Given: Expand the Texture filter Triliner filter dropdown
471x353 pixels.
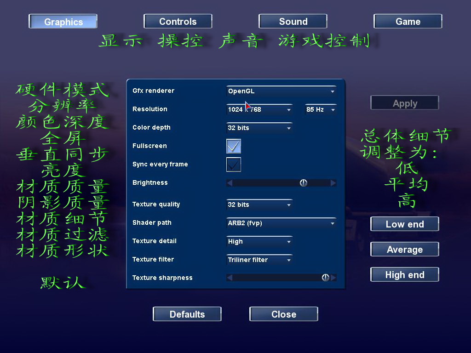Looking at the screenshot, I should click(x=259, y=260).
